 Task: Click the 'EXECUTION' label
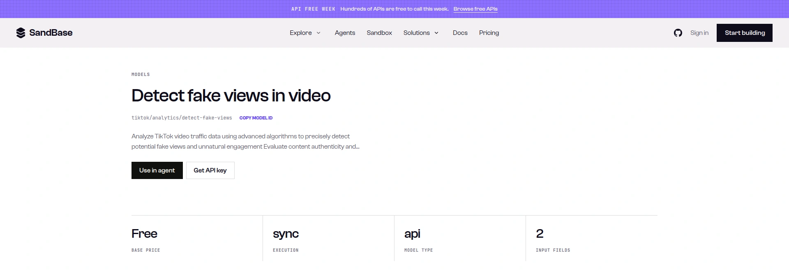click(286, 250)
